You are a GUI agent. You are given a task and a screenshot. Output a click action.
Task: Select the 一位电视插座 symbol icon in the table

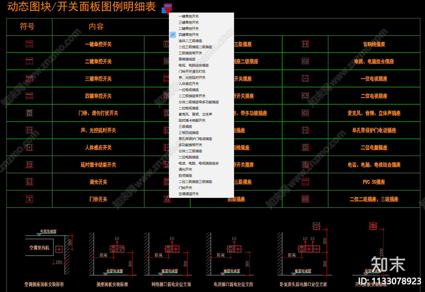pyautogui.click(x=305, y=78)
